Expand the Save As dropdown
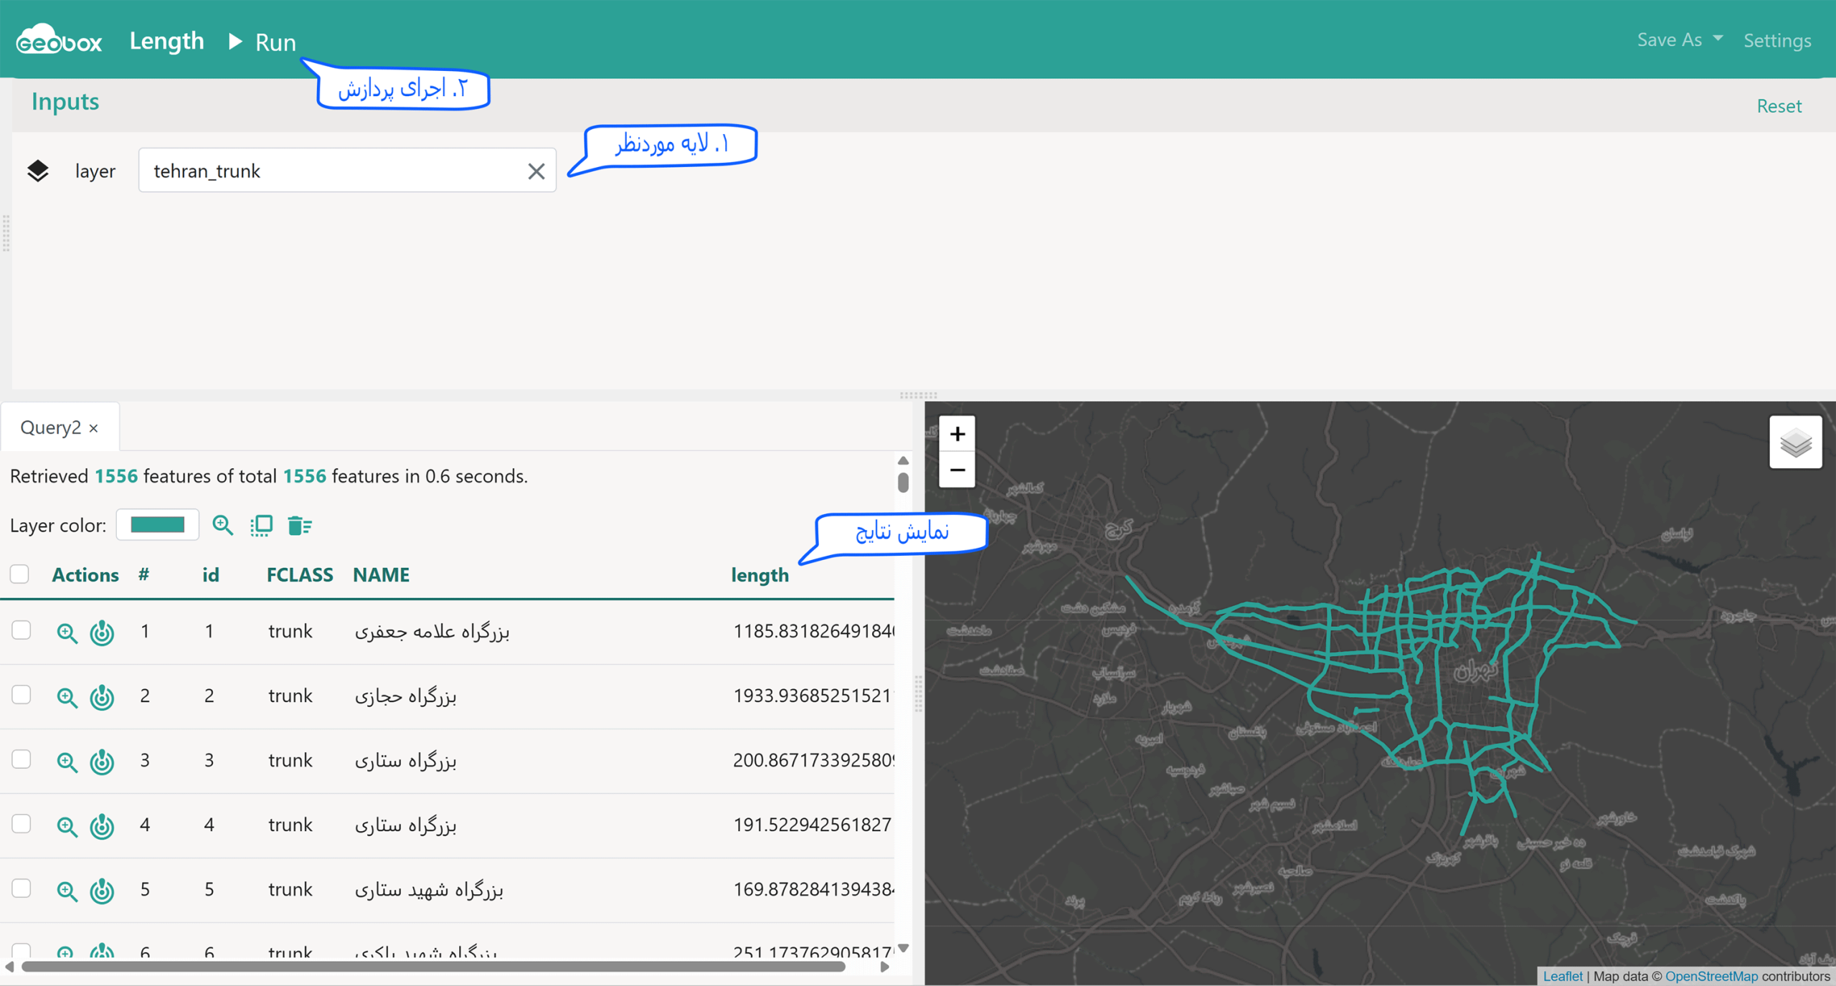The width and height of the screenshot is (1836, 986). (x=1679, y=39)
